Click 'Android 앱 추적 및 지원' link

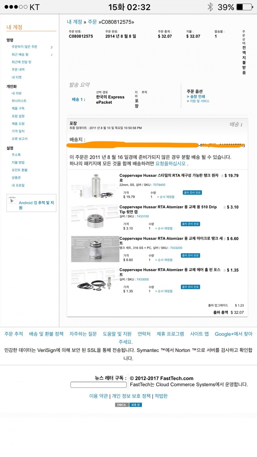click(36, 205)
